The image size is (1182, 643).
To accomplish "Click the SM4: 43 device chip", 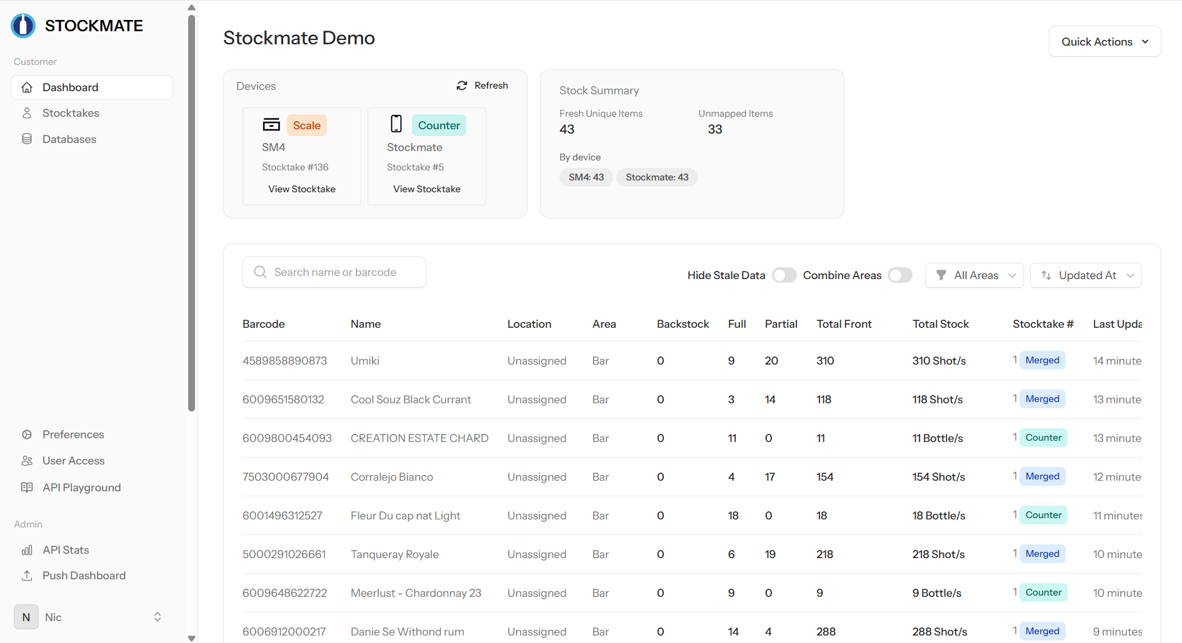I will [586, 177].
